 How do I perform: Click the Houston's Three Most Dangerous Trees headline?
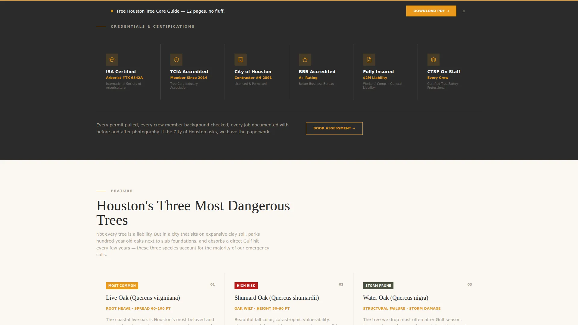[193, 213]
